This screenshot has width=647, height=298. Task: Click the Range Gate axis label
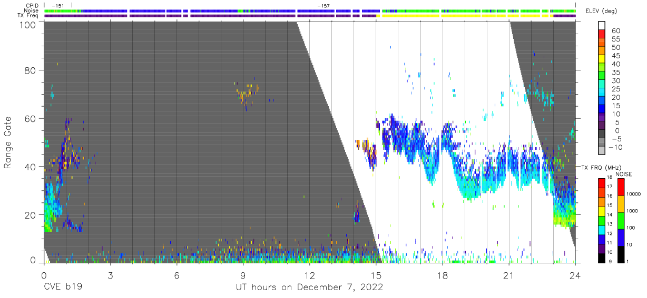pos(8,142)
